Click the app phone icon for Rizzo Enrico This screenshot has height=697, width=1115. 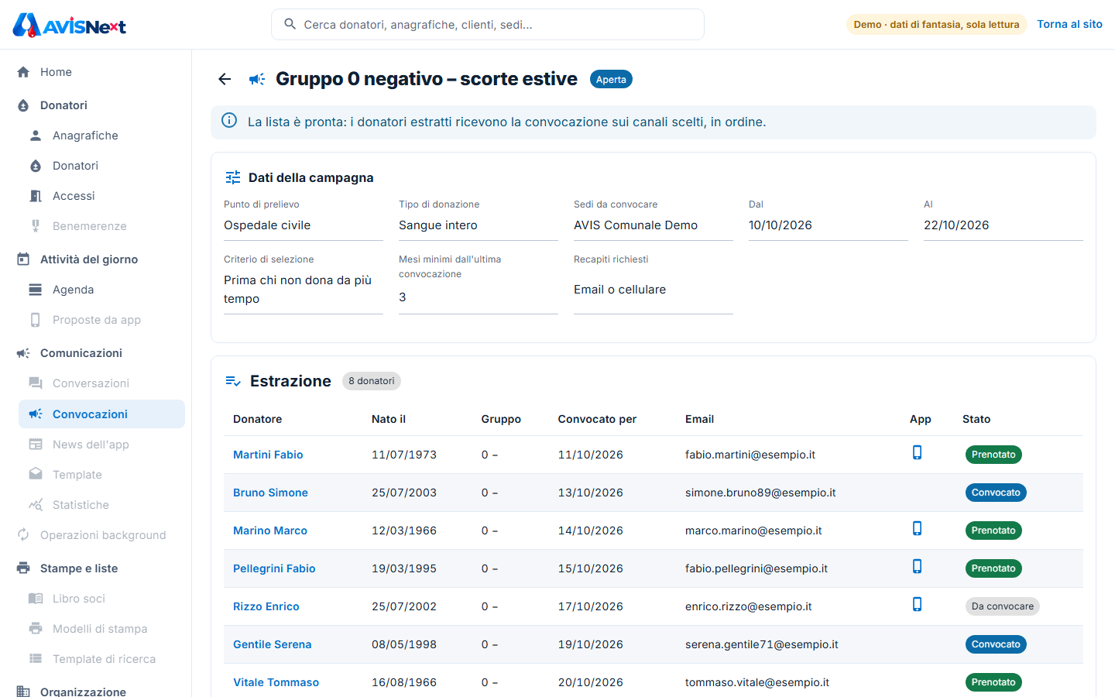pyautogui.click(x=917, y=605)
